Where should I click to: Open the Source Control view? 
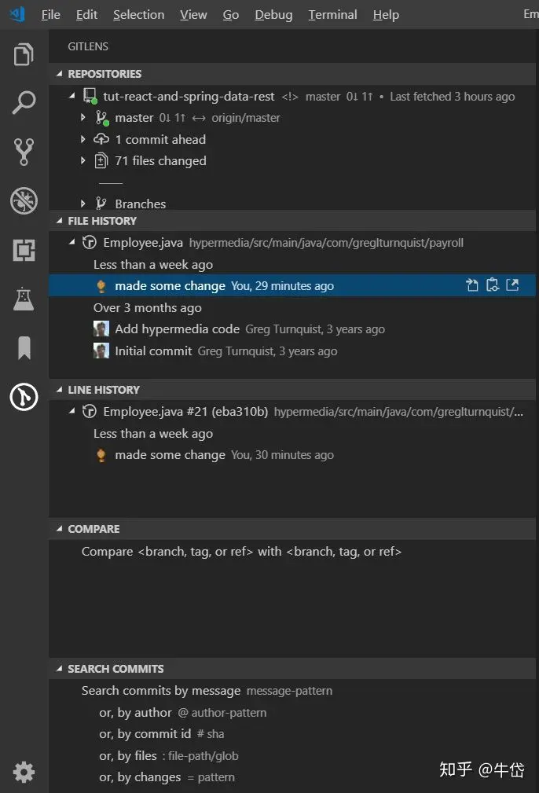click(x=24, y=152)
